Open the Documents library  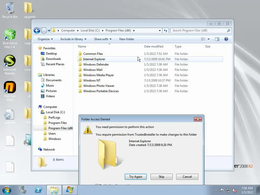coord(54,80)
